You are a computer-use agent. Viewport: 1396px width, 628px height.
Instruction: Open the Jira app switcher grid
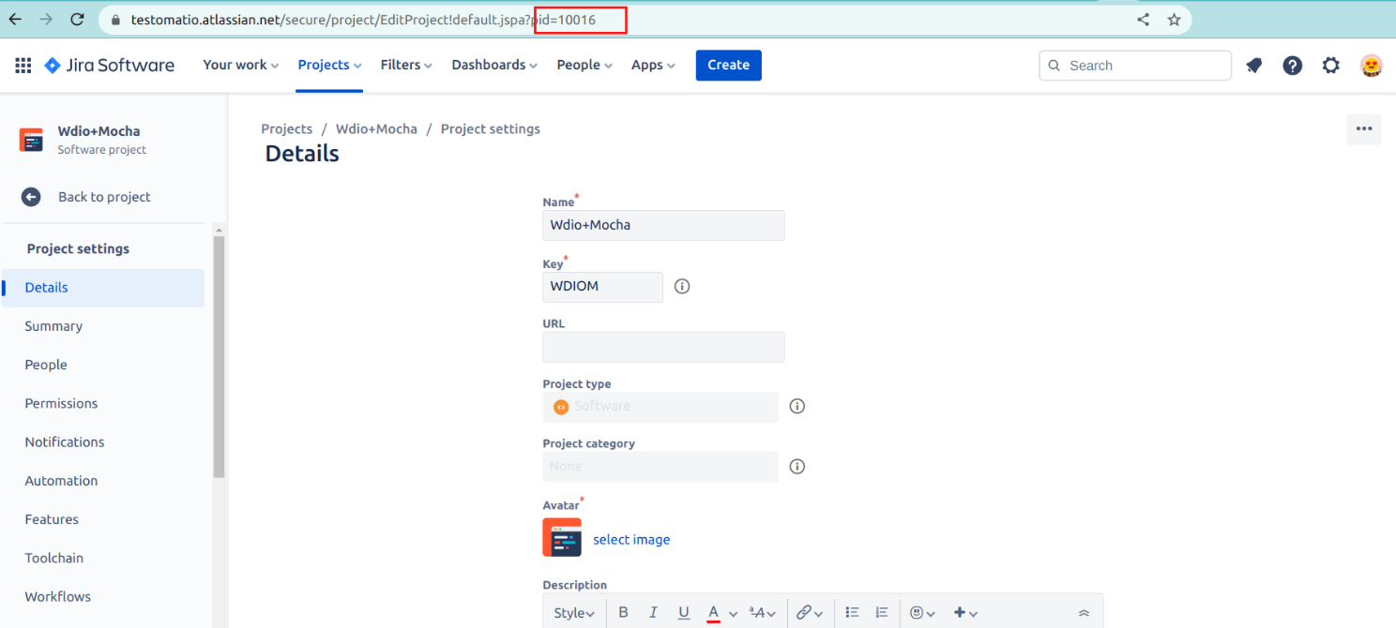point(23,65)
